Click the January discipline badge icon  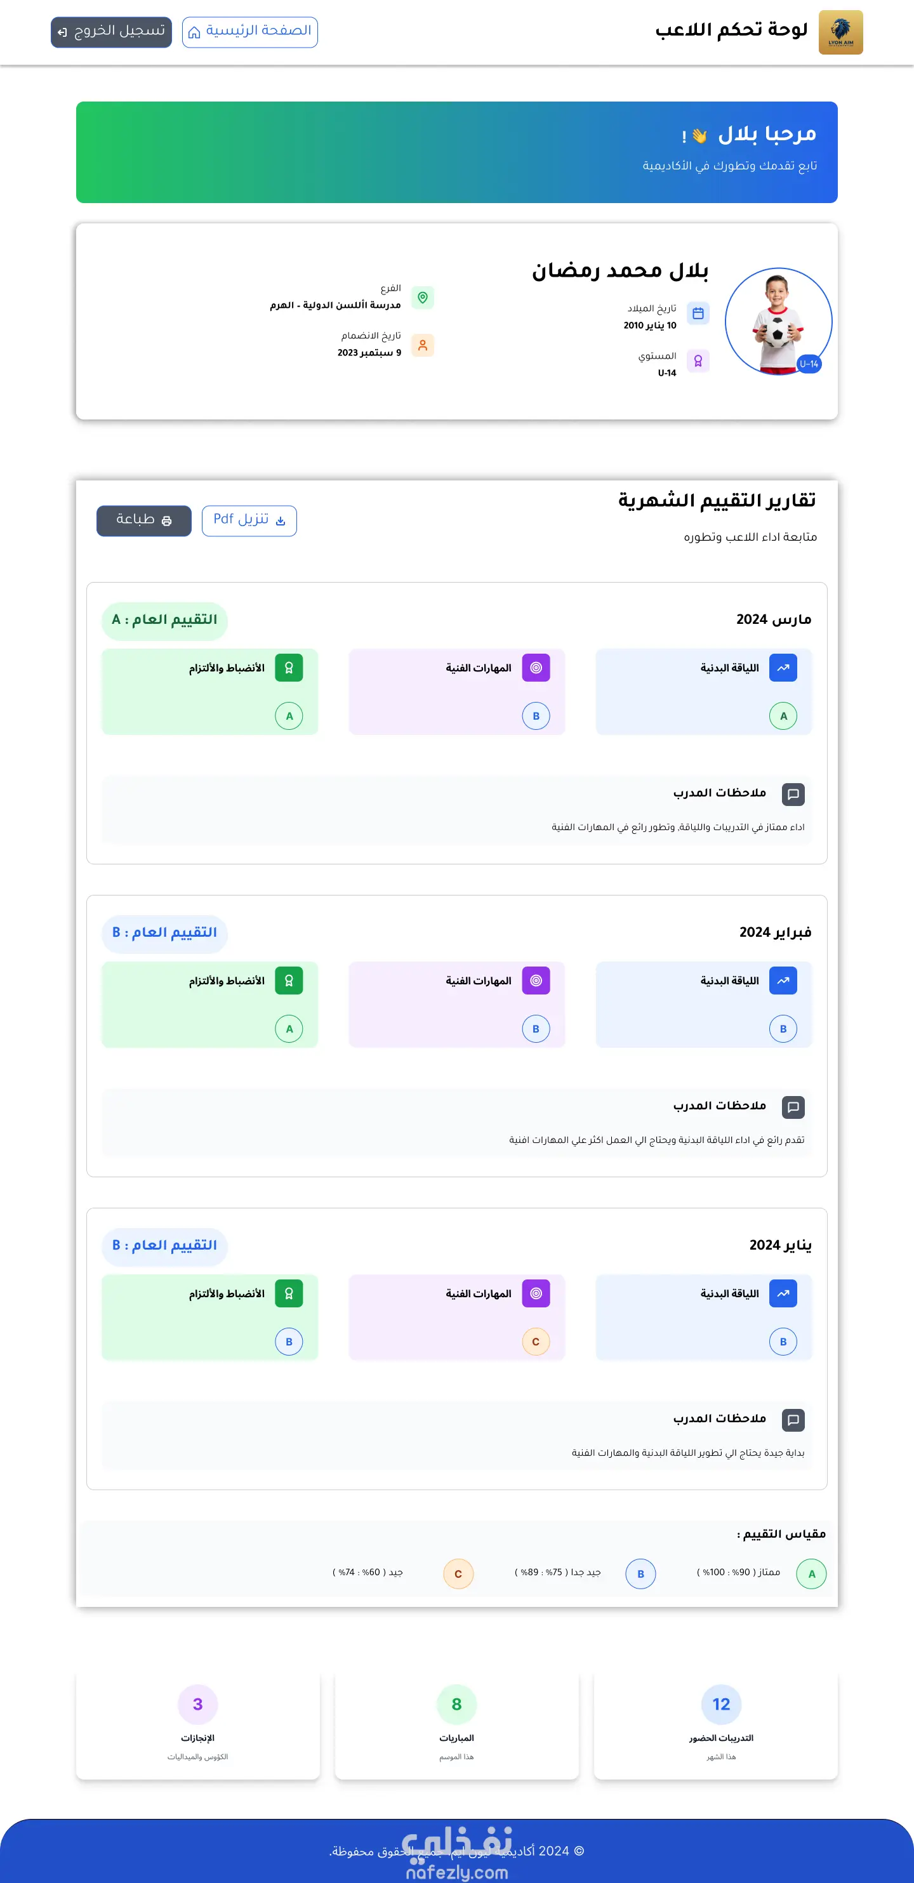(289, 1293)
